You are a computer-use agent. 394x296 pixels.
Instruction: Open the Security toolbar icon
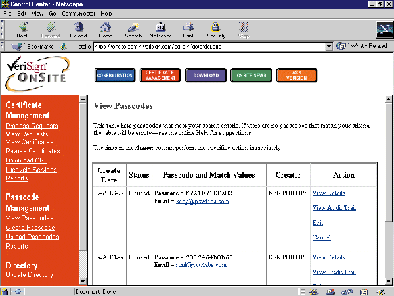pyautogui.click(x=216, y=27)
